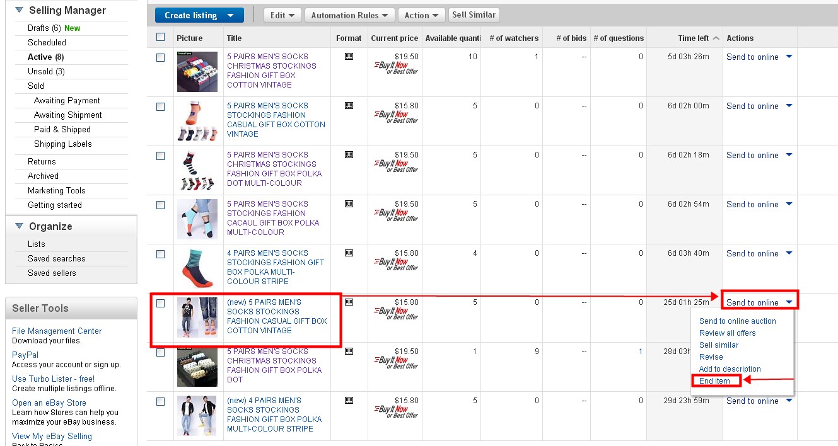Click the format icon in the 4 Pairs Polka Multi-Colour Stripe row
Viewport: 838px width, 446px height.
pyautogui.click(x=349, y=253)
